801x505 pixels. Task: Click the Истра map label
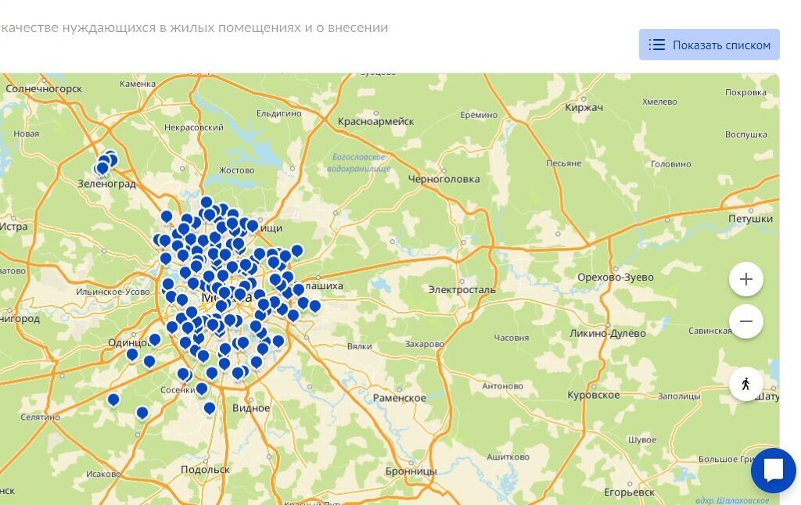point(14,226)
